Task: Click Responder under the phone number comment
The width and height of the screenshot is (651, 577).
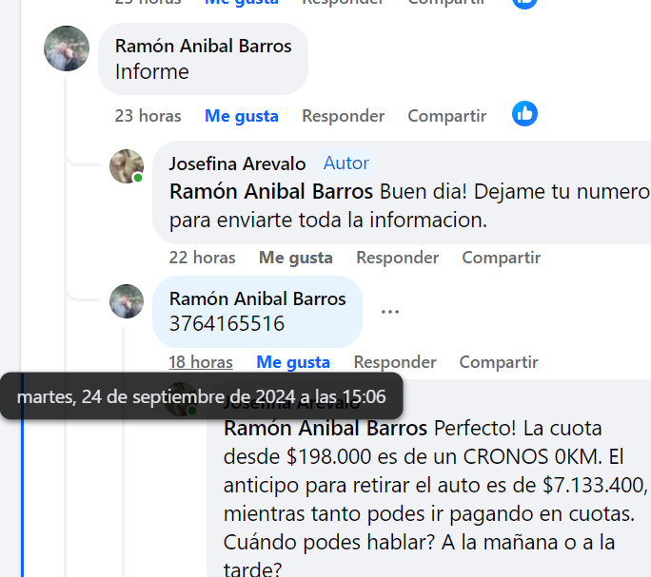Action: (395, 362)
